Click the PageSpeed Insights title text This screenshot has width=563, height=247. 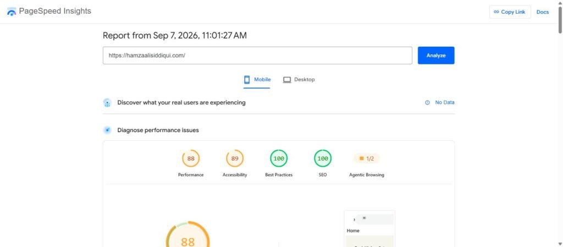point(55,11)
